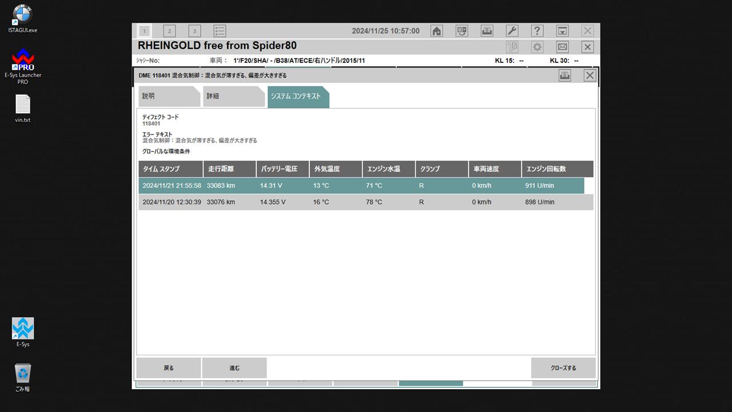This screenshot has height=412, width=732.
Task: Click the 走行距離 column header
Action: pyautogui.click(x=229, y=169)
